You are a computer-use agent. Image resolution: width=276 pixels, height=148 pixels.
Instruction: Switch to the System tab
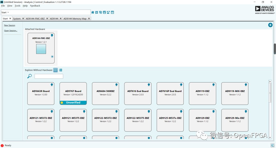point(17,18)
